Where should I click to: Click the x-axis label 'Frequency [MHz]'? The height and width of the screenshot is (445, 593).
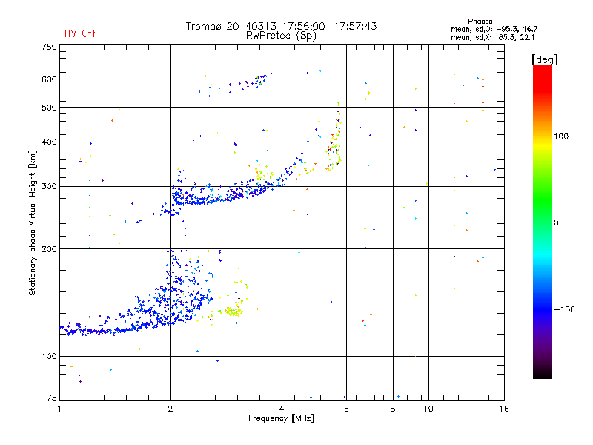point(281,418)
